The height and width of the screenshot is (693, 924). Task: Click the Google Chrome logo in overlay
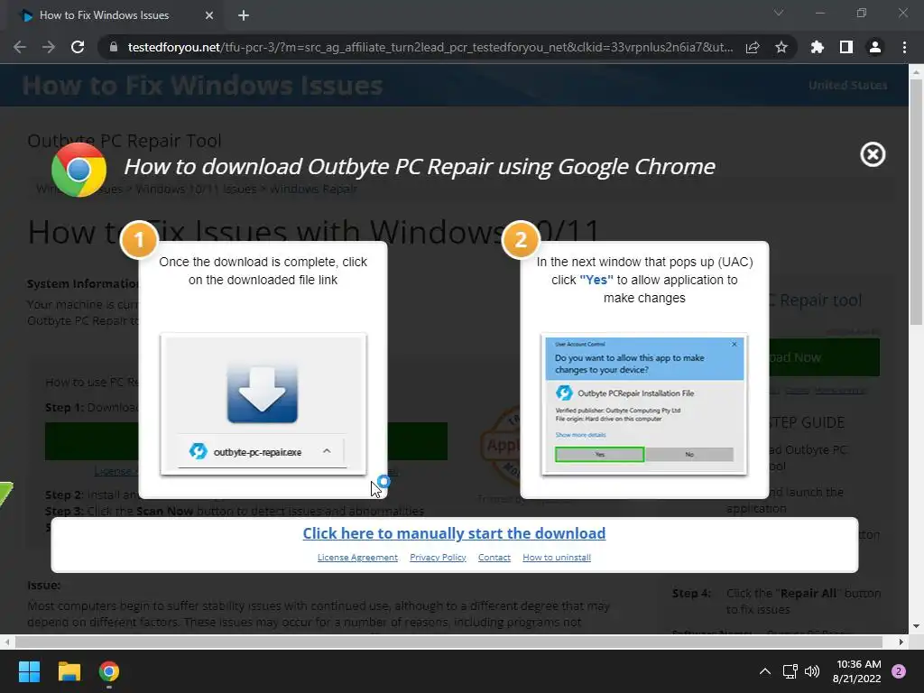79,170
